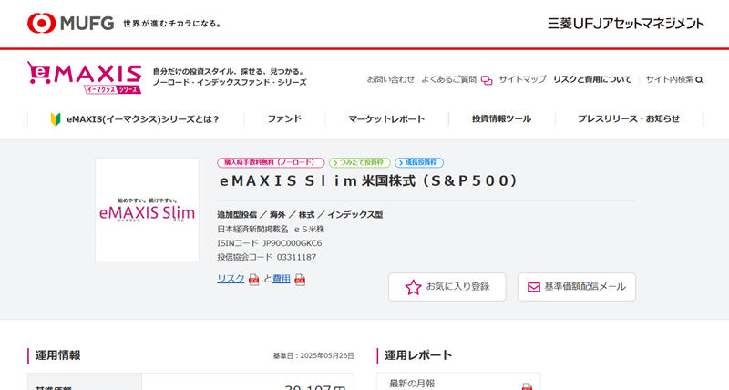This screenshot has height=390, width=729.
Task: Click the つみたて投資枠 tag
Action: [x=359, y=163]
